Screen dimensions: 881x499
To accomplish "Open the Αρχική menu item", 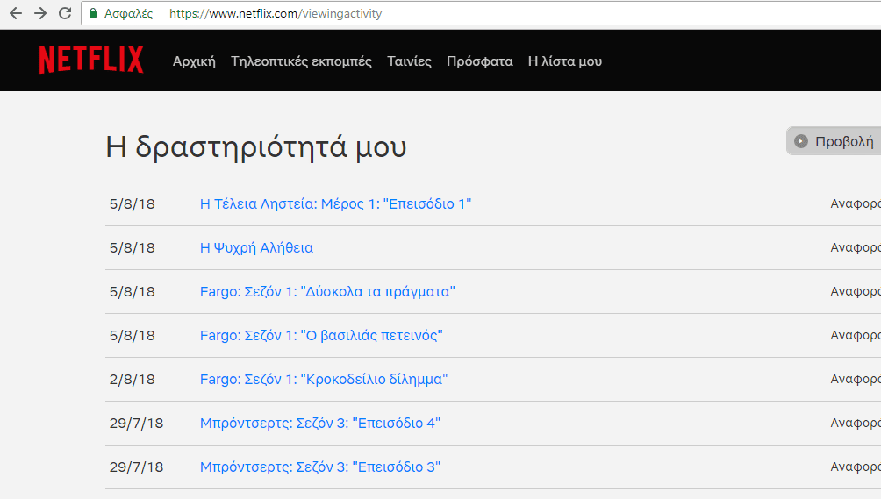I will pos(194,61).
